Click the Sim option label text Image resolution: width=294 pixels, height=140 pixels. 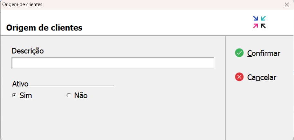pyautogui.click(x=26, y=96)
